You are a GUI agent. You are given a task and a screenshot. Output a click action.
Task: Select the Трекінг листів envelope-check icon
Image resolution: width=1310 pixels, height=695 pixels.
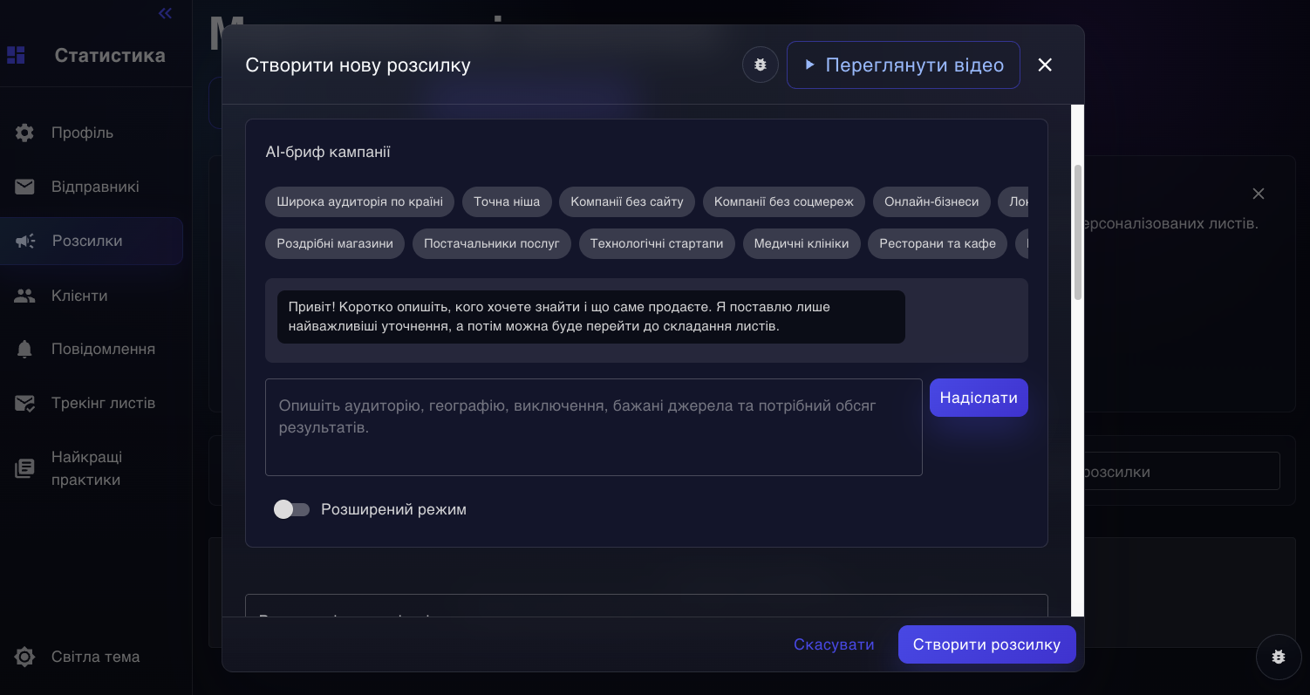pos(24,403)
